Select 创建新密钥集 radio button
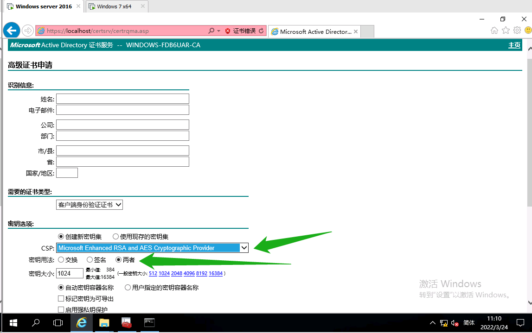The height and width of the screenshot is (333, 532). (x=61, y=237)
